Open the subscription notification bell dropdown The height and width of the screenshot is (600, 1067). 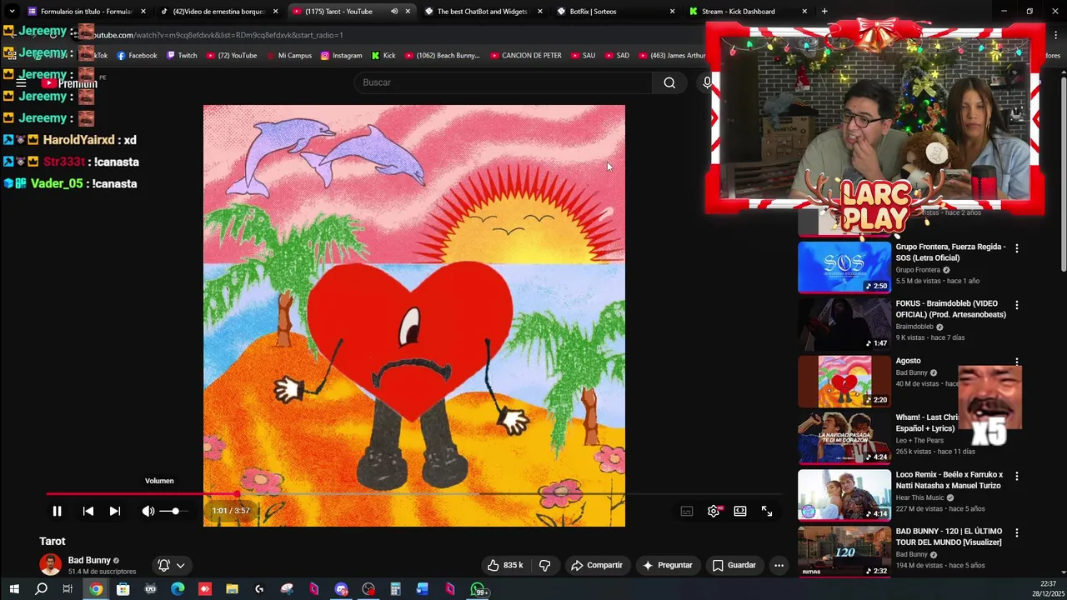point(171,565)
